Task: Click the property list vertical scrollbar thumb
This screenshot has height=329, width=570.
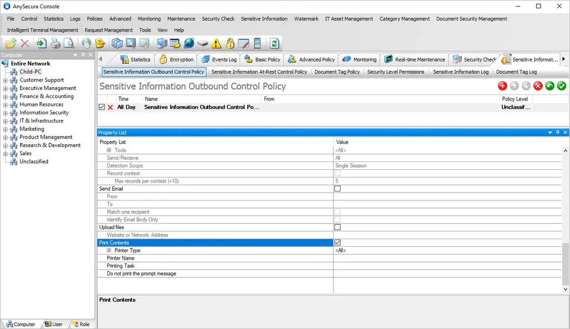Action: (x=565, y=264)
